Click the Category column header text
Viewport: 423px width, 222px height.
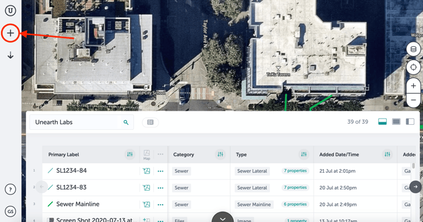click(183, 154)
